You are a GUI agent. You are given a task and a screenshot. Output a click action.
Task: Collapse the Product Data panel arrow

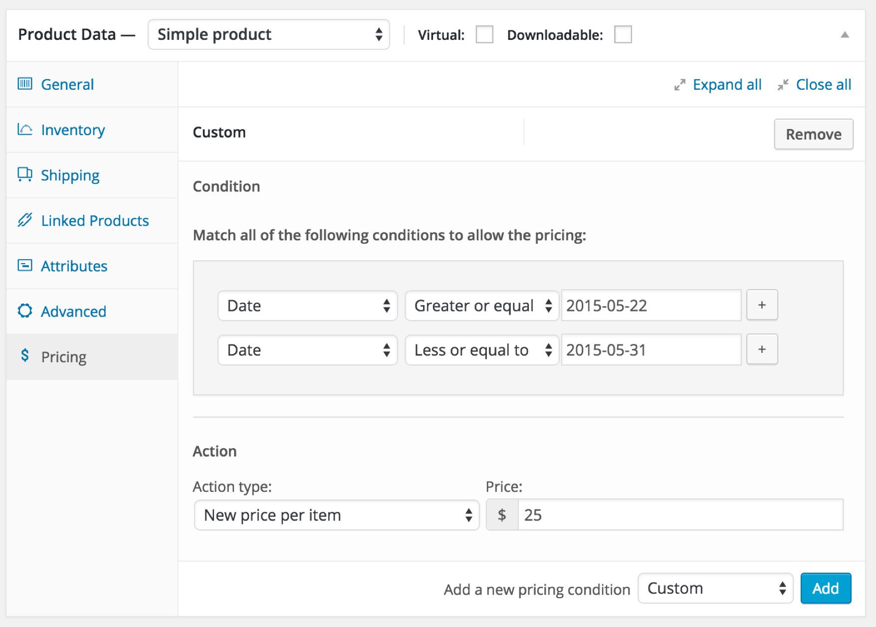(x=845, y=35)
